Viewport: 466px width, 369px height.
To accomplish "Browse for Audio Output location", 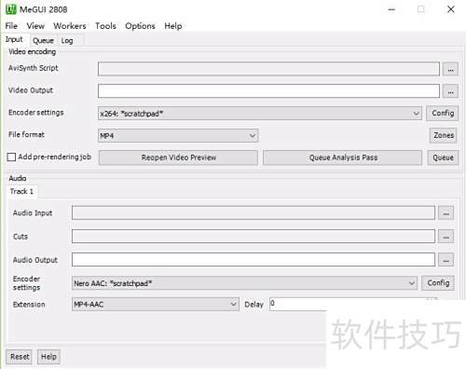I will [445, 260].
